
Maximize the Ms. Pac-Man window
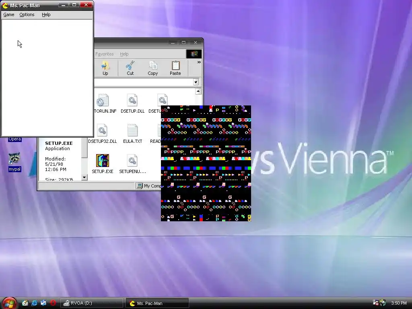point(74,5)
